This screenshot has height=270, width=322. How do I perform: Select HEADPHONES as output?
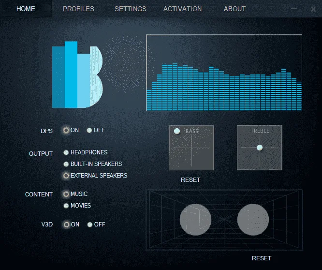click(66, 152)
